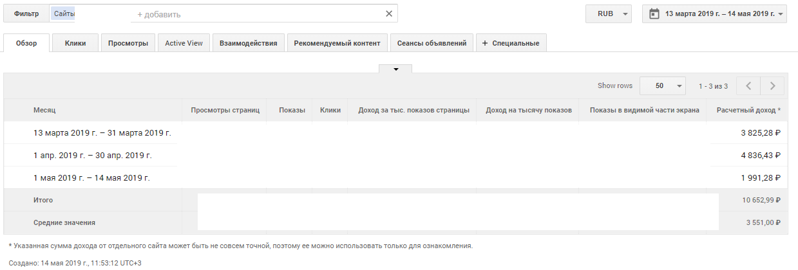Click the calendar icon in date range
The image size is (798, 270).
(654, 14)
